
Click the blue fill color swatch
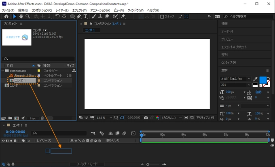[263, 80]
